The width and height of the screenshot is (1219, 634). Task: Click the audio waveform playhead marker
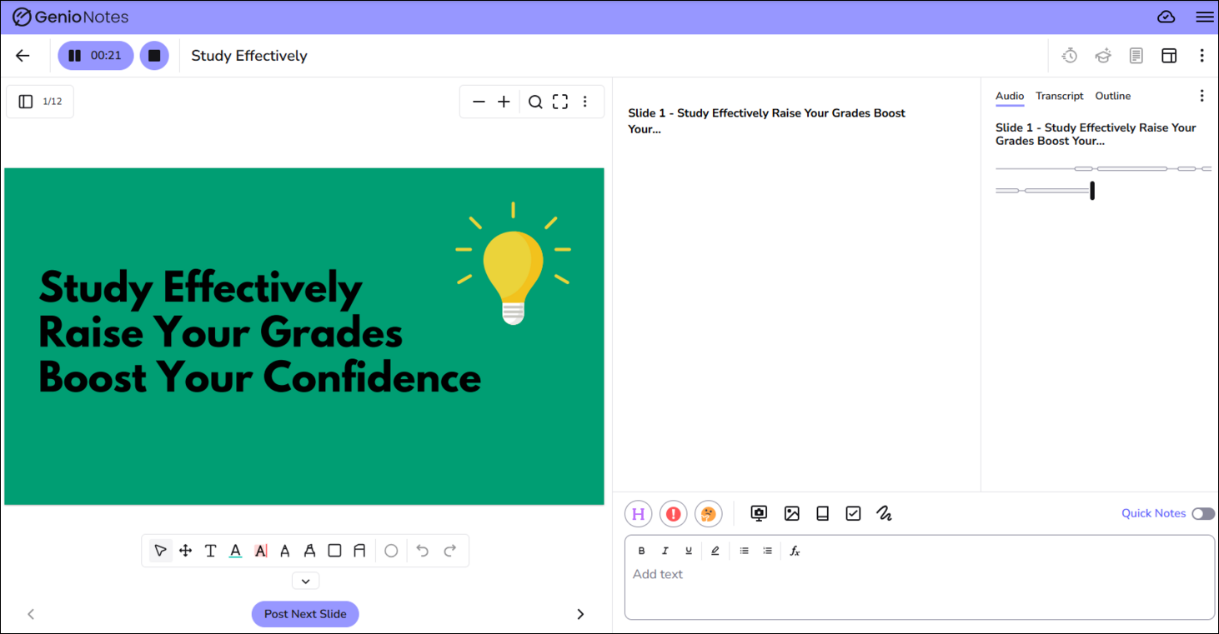(1092, 191)
